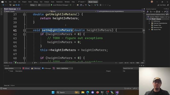Toggle the 0 Errors filter
Image resolution: width=170 pixels, height=95 pixels.
(26, 68)
